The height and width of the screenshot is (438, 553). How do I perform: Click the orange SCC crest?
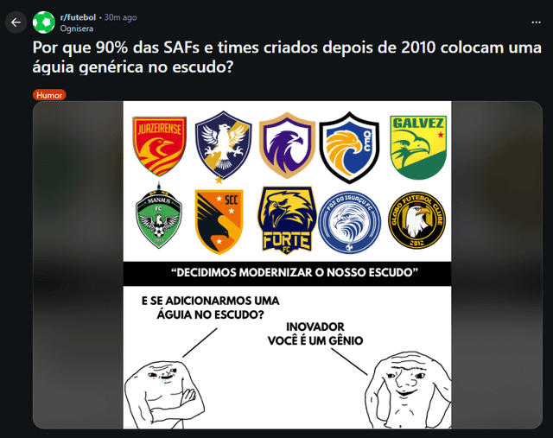(x=219, y=221)
